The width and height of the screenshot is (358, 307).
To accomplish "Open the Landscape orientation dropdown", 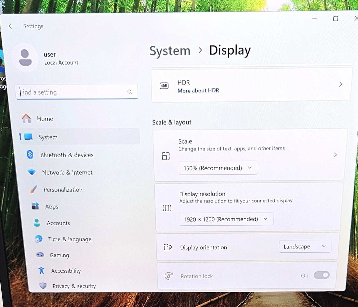I will coord(305,247).
